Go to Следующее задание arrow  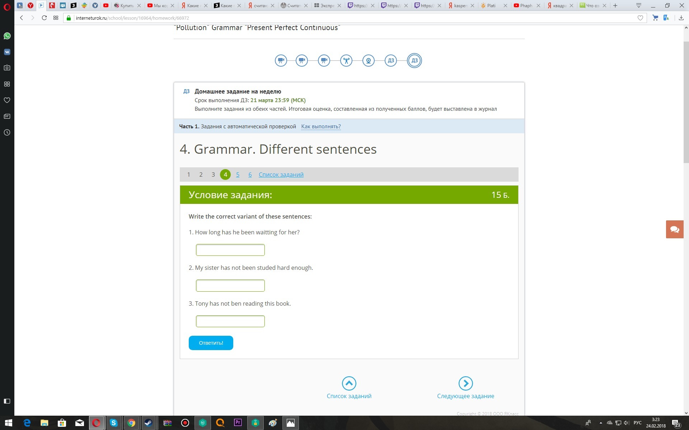[465, 383]
